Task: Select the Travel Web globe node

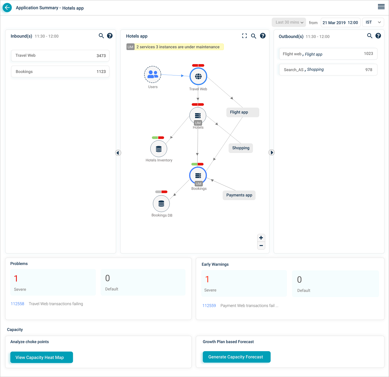Action: pos(198,76)
